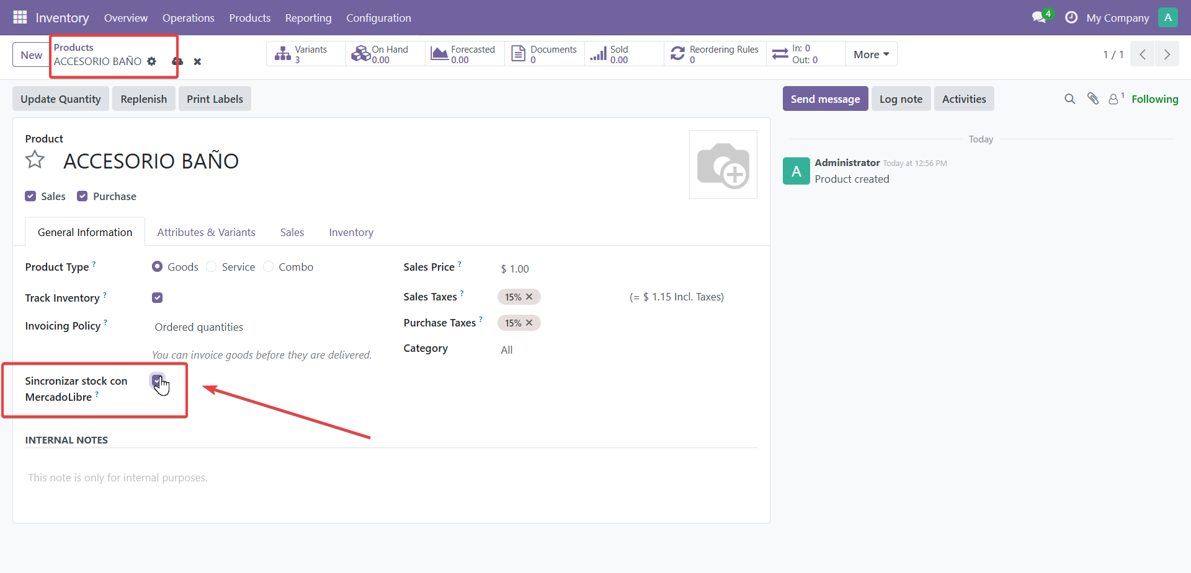Click the Update Quantity button

coord(61,99)
